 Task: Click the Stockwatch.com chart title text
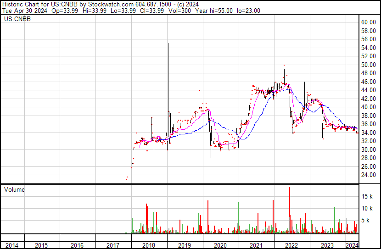pos(111,4)
